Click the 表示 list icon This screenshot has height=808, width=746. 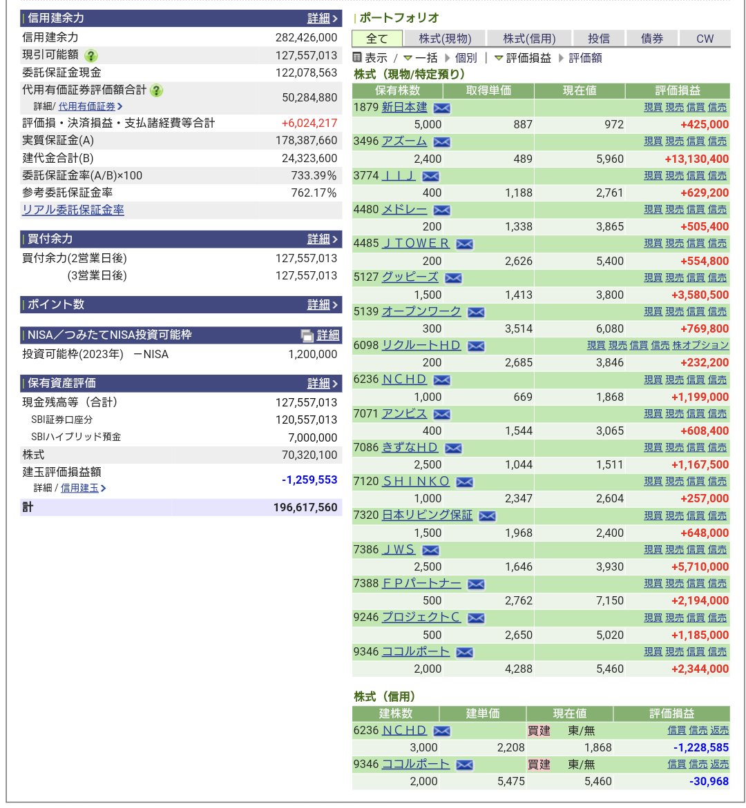[357, 57]
